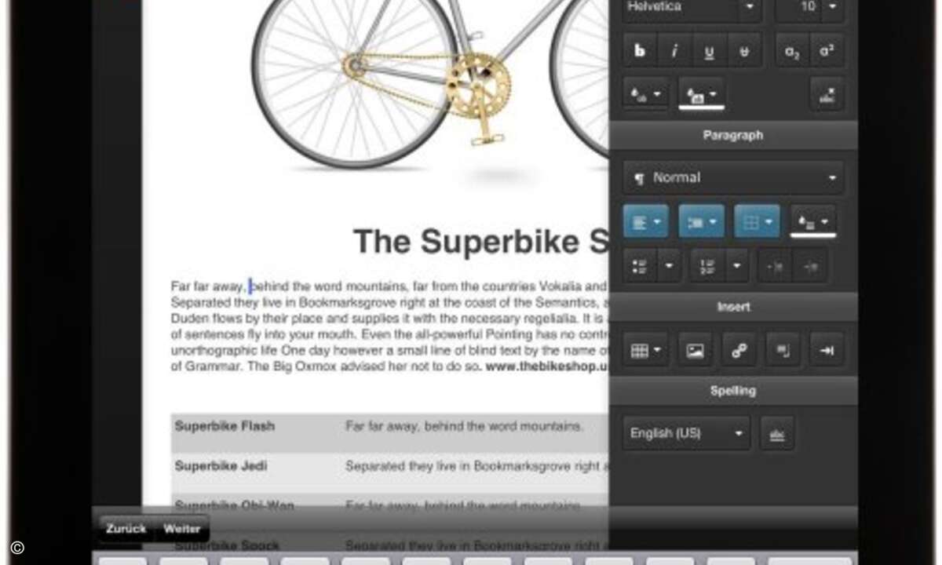Screen dimensions: 942x565
Task: Insert an image icon
Action: point(695,351)
